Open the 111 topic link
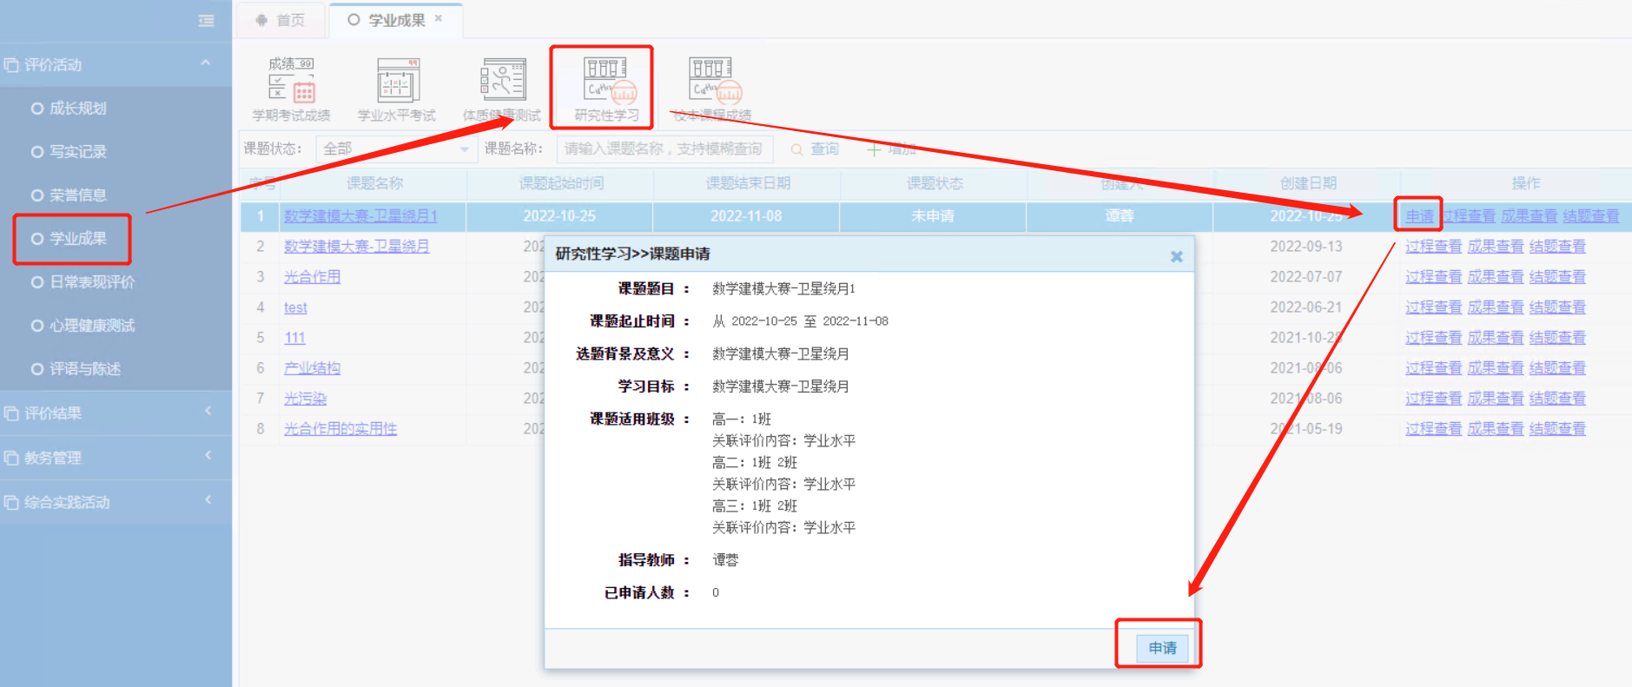Viewport: 1632px width, 687px height. pyautogui.click(x=294, y=338)
